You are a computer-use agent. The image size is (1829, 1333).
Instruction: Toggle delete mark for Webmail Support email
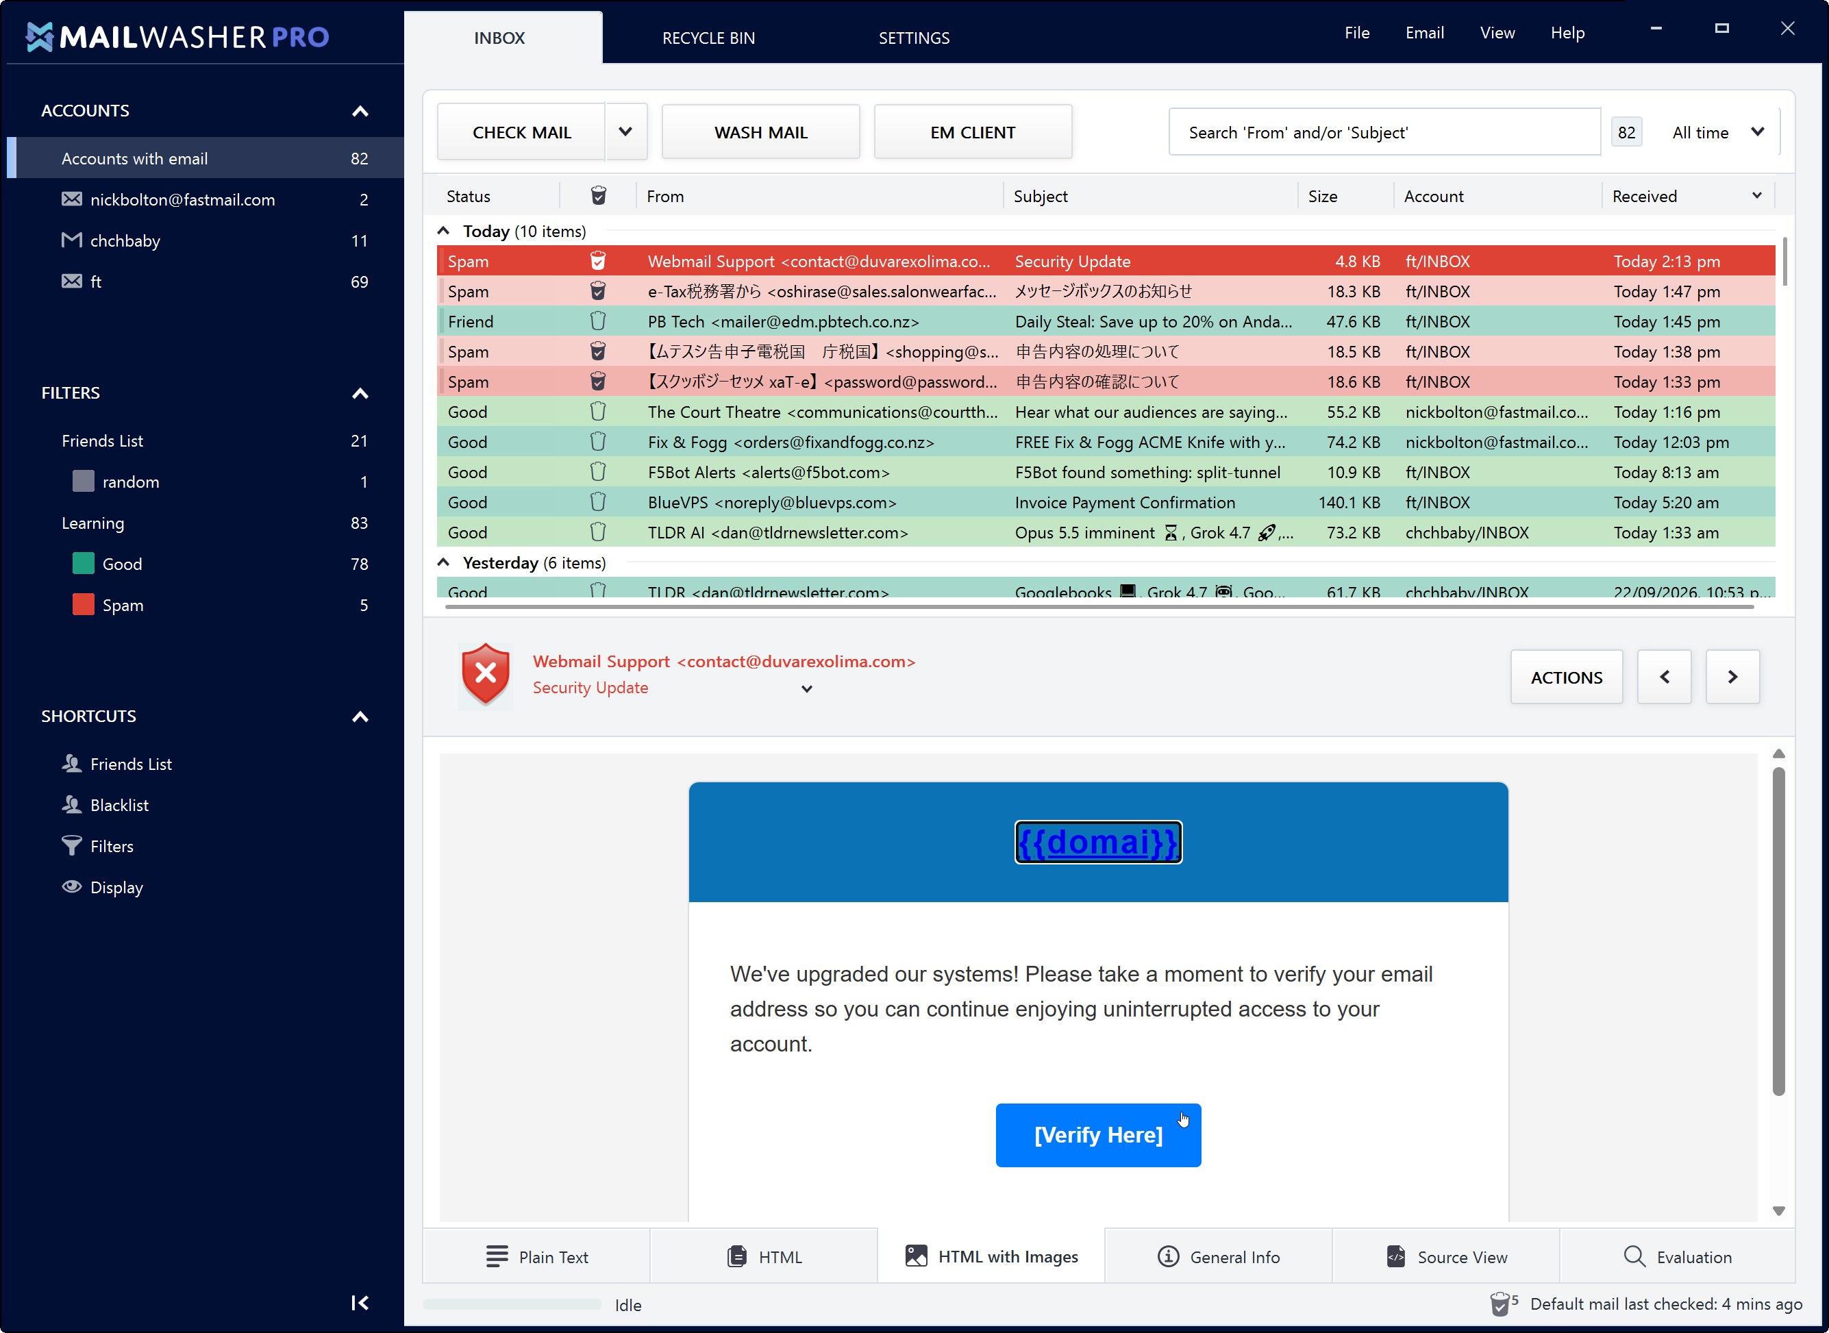[x=598, y=260]
